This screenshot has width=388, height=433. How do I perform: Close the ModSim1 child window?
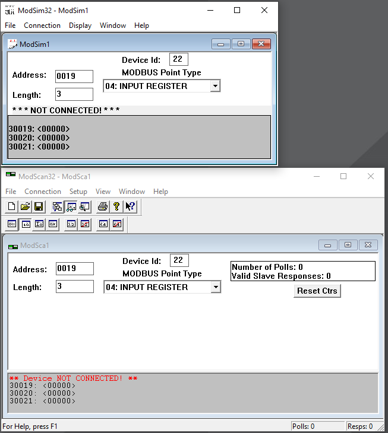click(261, 44)
